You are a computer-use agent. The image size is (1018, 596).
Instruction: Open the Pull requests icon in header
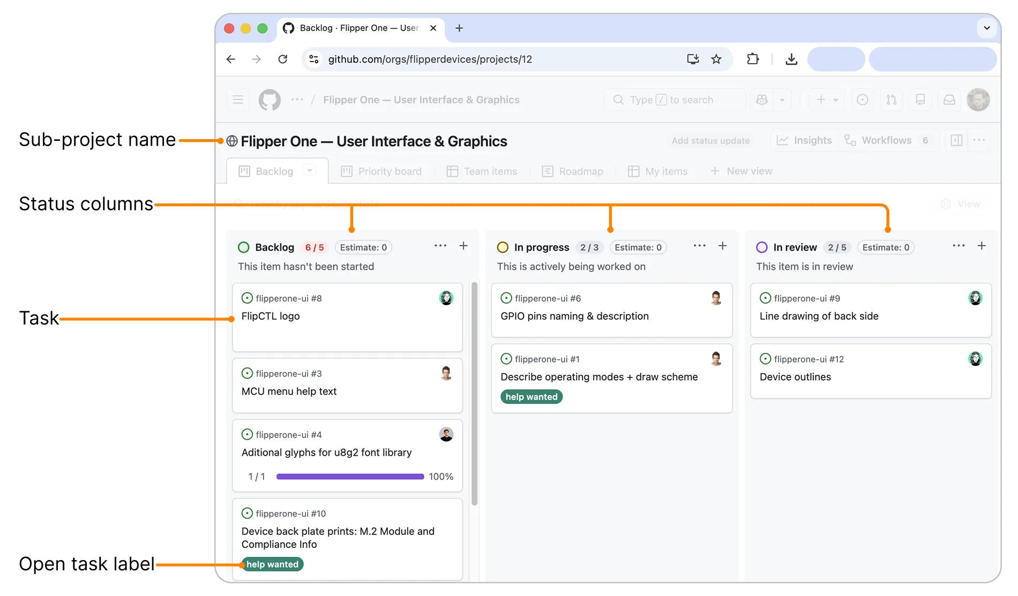[x=891, y=100]
